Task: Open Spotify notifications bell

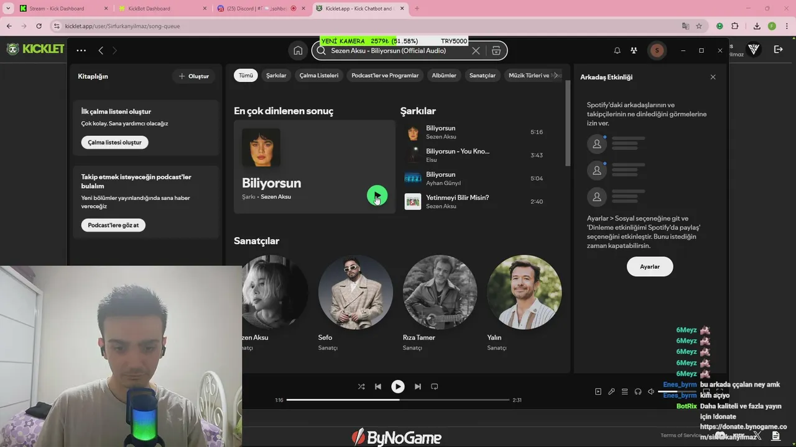Action: 618,50
